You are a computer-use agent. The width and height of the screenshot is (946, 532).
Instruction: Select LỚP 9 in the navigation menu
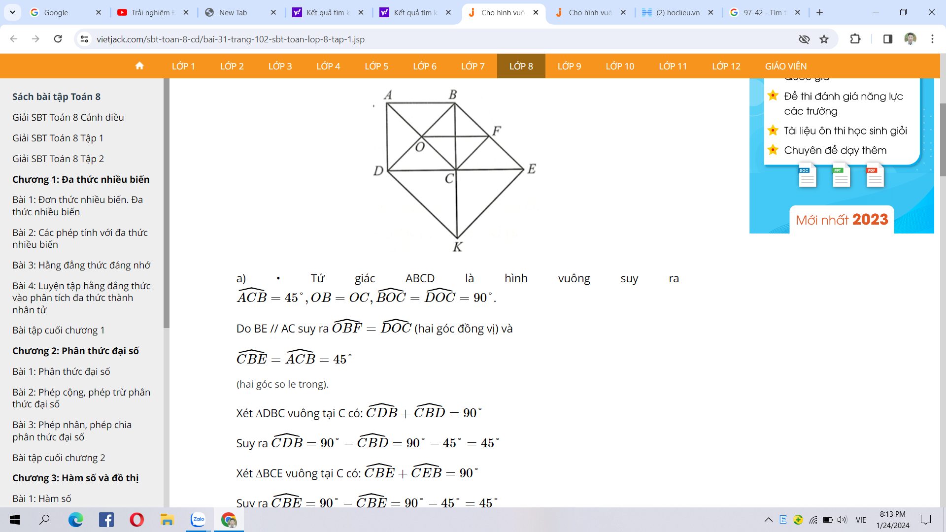[569, 66]
